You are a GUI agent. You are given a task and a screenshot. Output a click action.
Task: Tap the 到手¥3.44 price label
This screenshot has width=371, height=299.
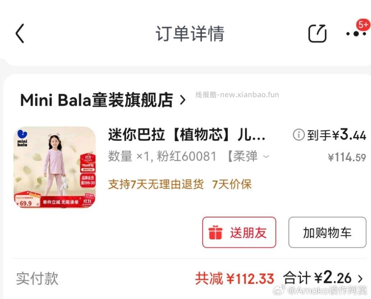coord(336,135)
